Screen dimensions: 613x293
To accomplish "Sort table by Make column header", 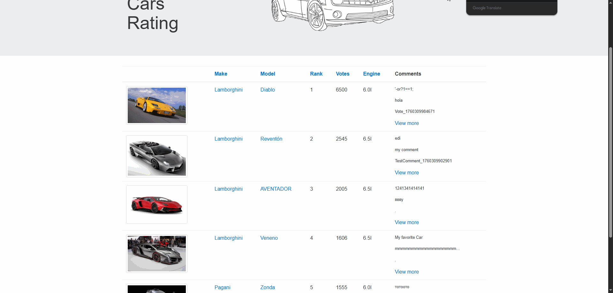I will coord(221,74).
